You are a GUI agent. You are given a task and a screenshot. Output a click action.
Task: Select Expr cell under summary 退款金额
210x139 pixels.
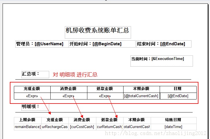pyautogui.click(x=105, y=96)
